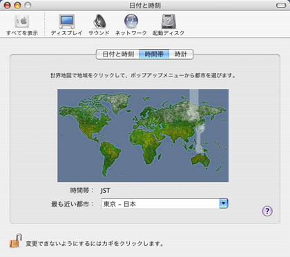Image resolution: width=290 pixels, height=257 pixels.
Task: Close the 日付と時刻 window with red button
Action: click(x=8, y=6)
